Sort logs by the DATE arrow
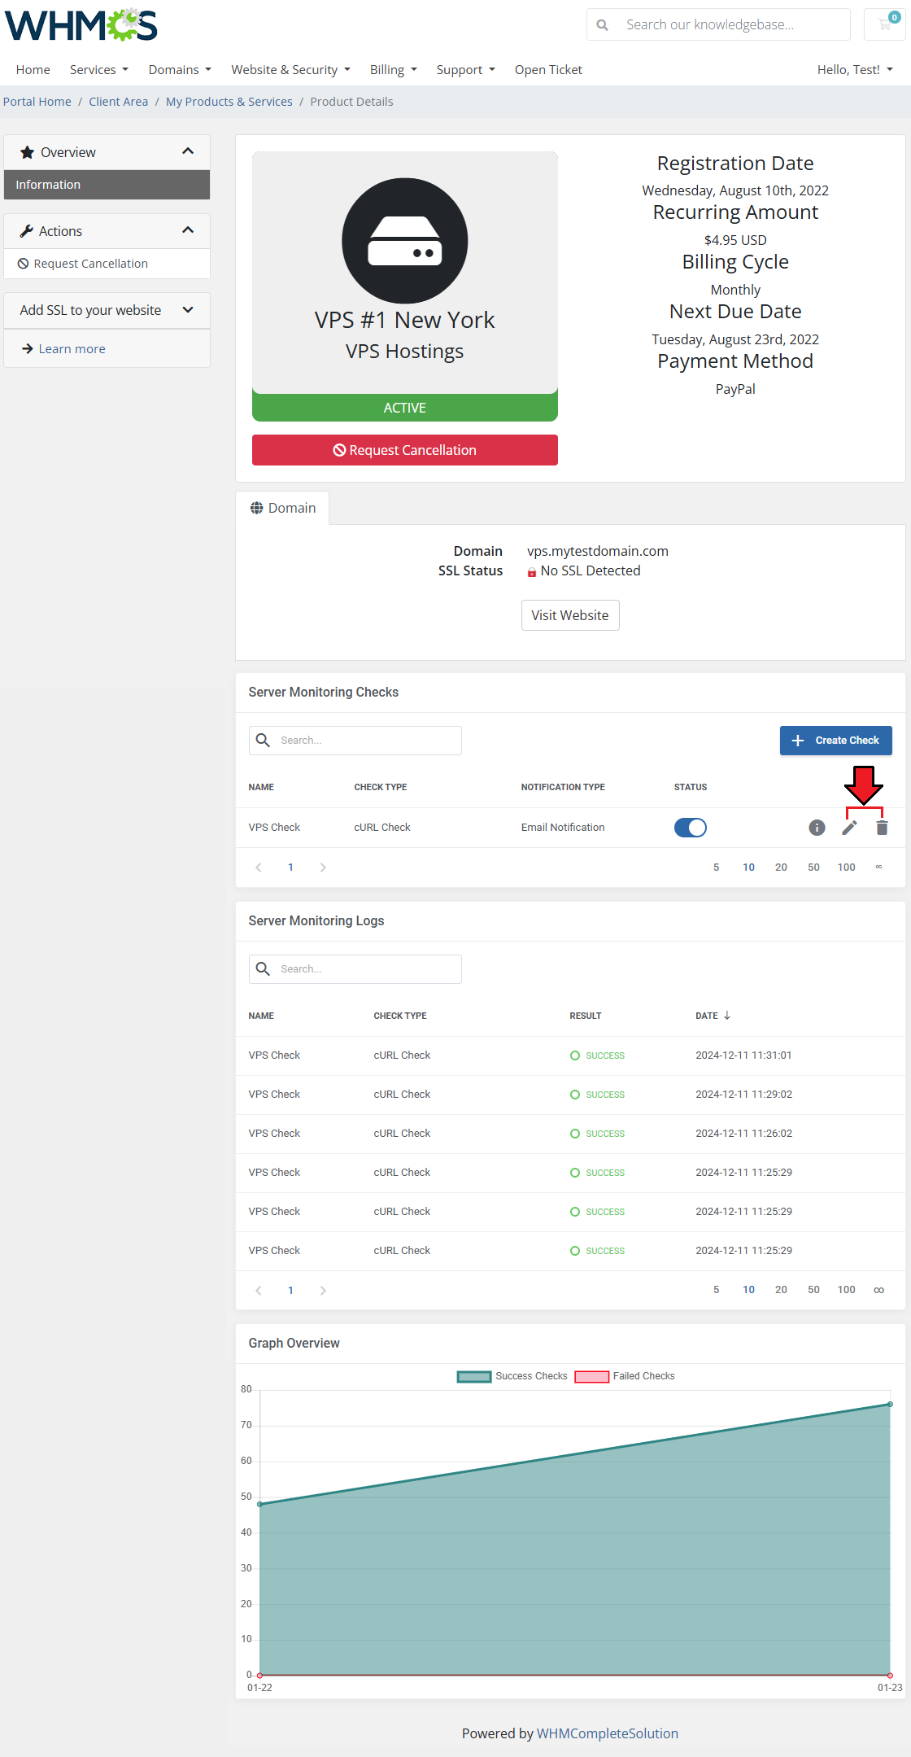 [x=727, y=1016]
